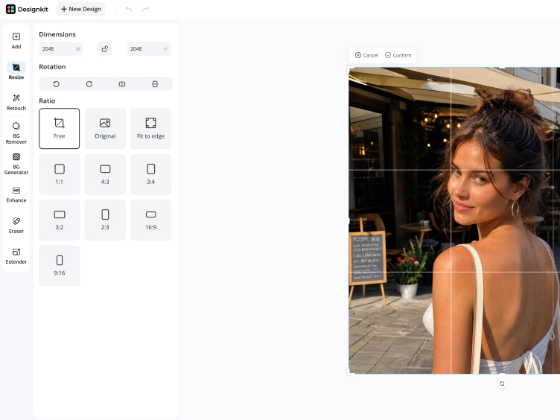
Task: Select the Free crop ratio
Action: (x=60, y=129)
